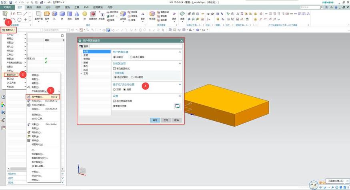Select the Hole (孔) feature tool
This screenshot has width=350, height=190.
click(54, 16)
